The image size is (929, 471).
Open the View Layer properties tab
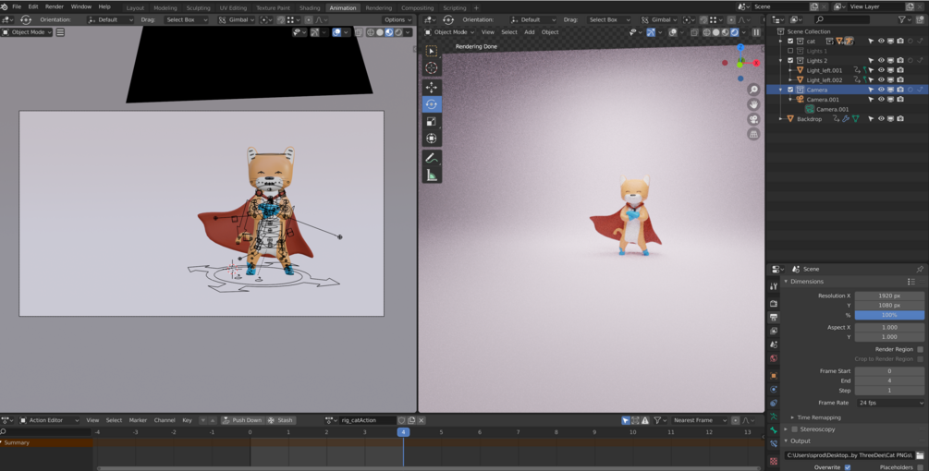(x=773, y=331)
